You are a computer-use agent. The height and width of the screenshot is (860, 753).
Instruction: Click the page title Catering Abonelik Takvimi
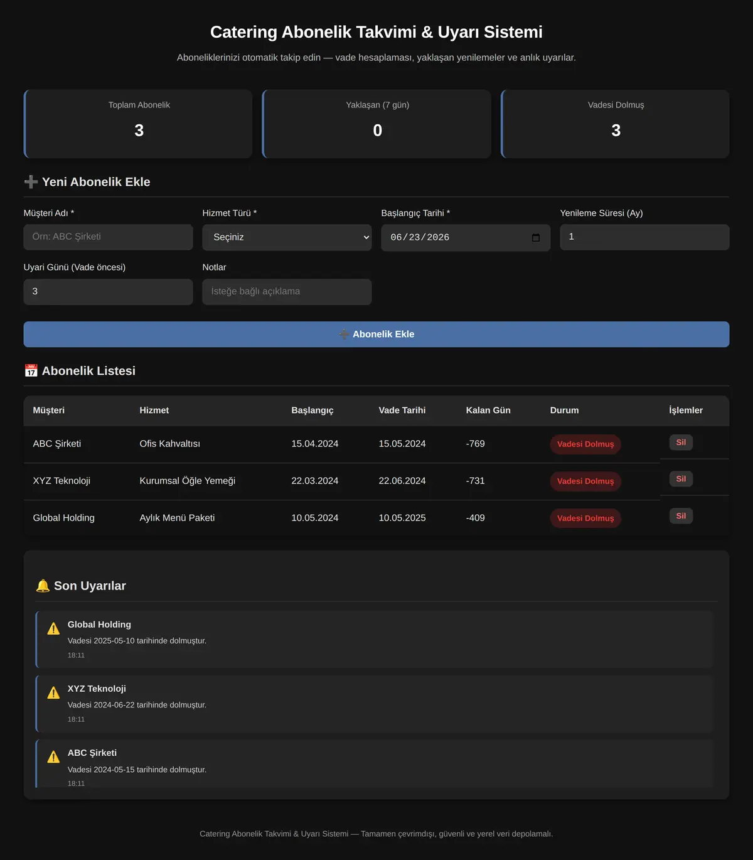point(376,32)
